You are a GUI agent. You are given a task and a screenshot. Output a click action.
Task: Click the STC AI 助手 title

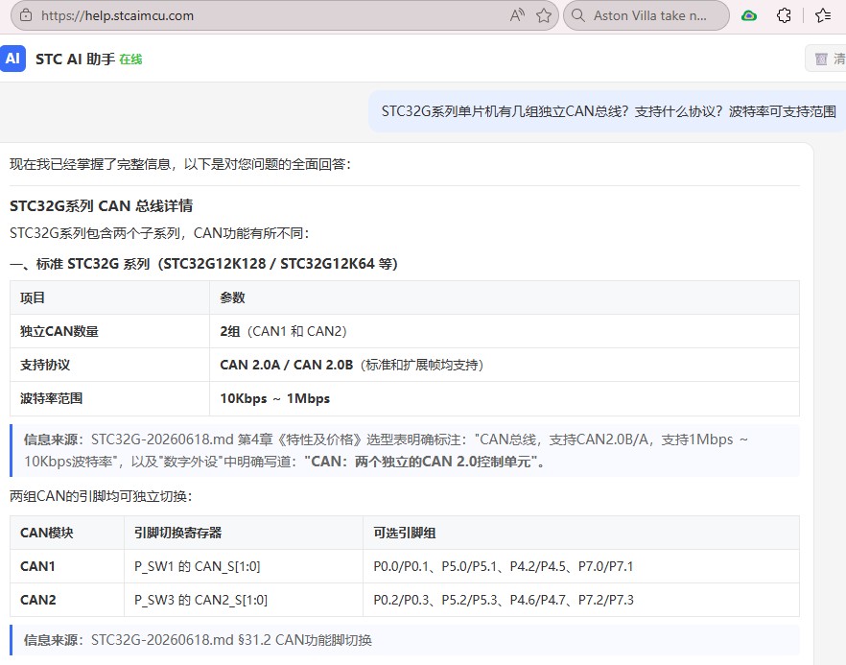click(75, 59)
